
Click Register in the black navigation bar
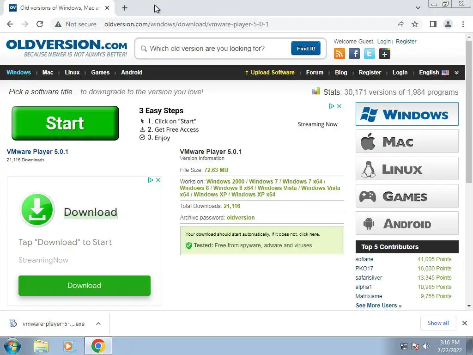coord(370,73)
